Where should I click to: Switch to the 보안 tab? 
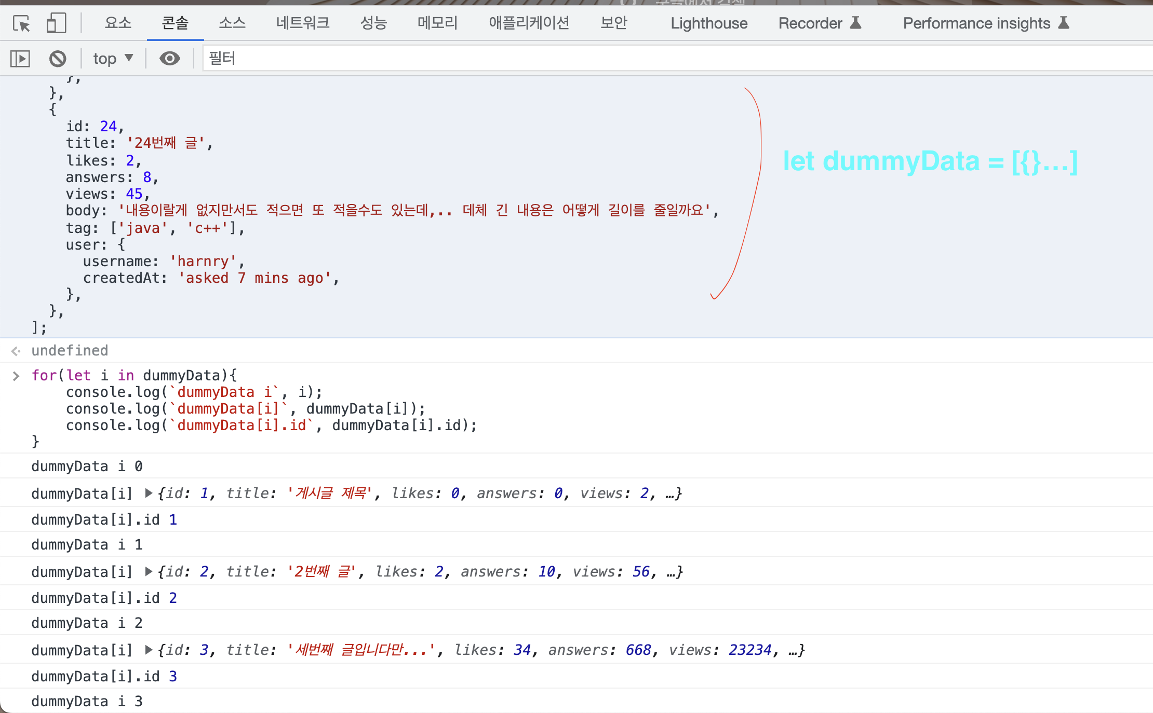(x=613, y=23)
